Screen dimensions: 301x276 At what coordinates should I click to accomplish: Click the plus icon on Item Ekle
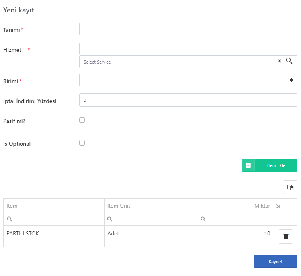pos(248,165)
